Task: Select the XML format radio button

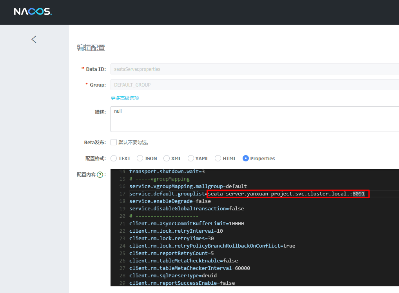Action: tap(167, 159)
